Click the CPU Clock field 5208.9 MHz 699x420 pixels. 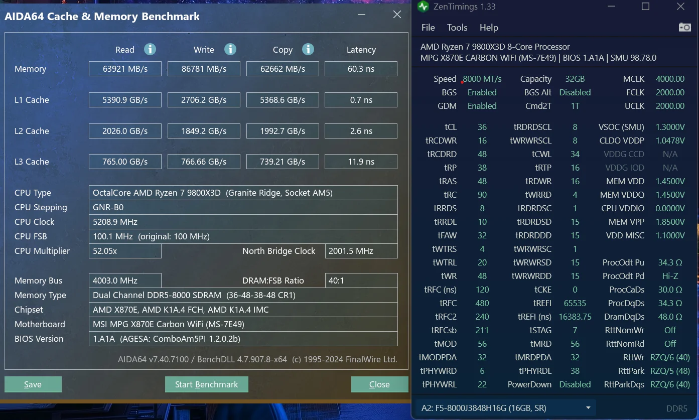[243, 222]
